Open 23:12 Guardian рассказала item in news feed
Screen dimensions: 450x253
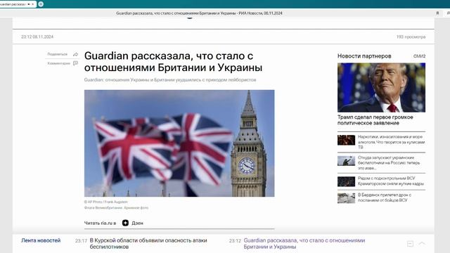tap(304, 244)
